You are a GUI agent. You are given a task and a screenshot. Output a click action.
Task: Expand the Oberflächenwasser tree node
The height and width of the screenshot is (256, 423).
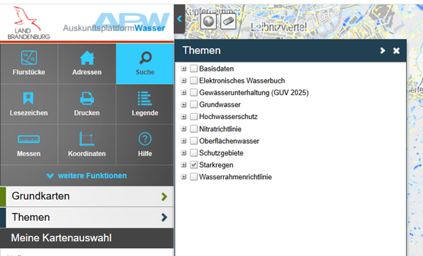[x=184, y=141]
